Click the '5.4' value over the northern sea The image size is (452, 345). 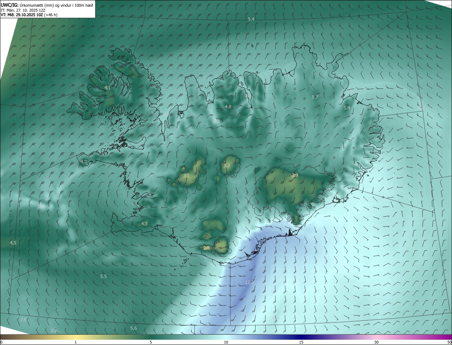(251, 19)
